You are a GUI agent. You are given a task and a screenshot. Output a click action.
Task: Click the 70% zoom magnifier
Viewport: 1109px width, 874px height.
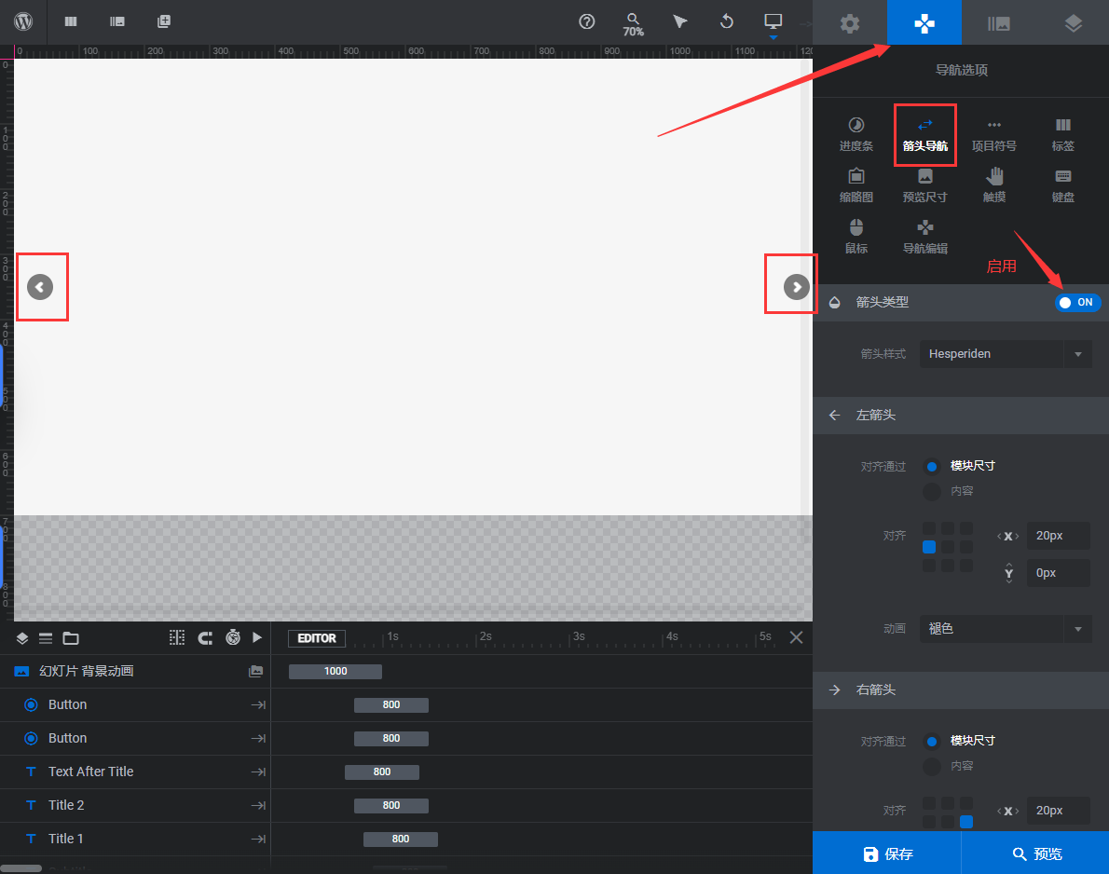[x=633, y=25]
